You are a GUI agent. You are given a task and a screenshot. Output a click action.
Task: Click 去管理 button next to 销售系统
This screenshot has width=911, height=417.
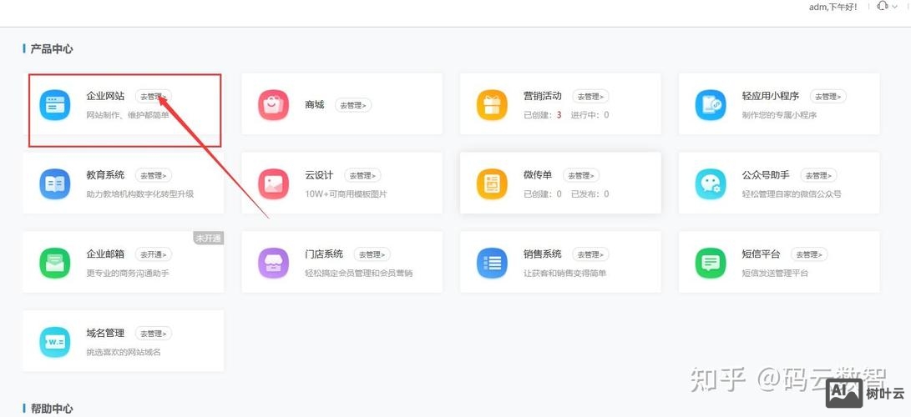[x=590, y=254]
